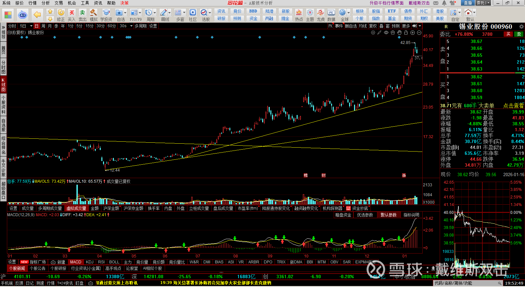Click the red 买入 buy icon
This screenshot has height=287, width=525.
coord(72,13)
